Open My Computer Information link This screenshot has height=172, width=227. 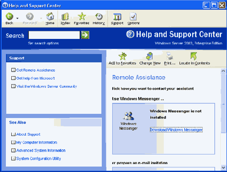pyautogui.click(x=36, y=142)
